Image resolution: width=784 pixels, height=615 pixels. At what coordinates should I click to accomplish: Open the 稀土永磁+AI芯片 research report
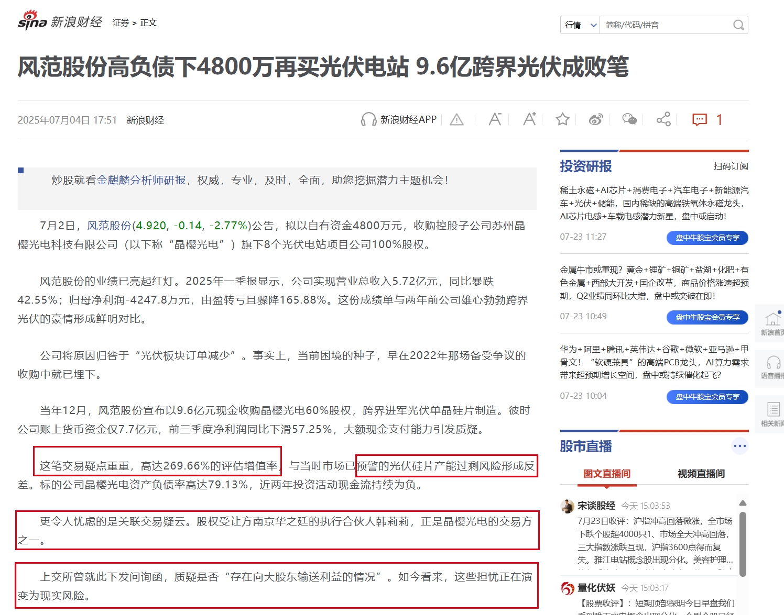(x=654, y=203)
